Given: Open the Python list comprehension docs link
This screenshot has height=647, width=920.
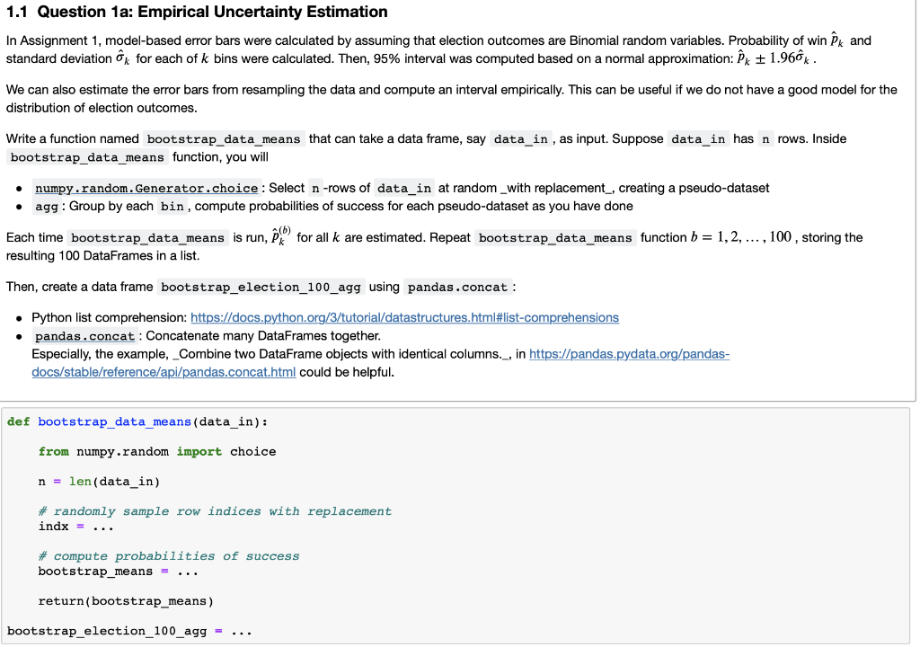Looking at the screenshot, I should click(404, 317).
